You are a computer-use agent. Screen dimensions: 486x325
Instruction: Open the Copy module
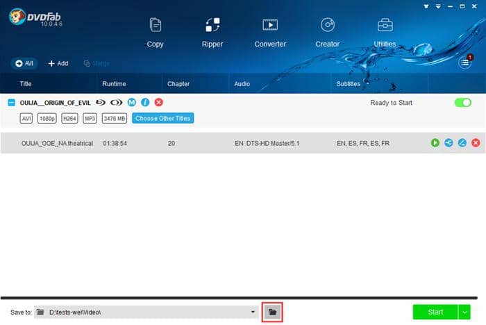pyautogui.click(x=155, y=32)
